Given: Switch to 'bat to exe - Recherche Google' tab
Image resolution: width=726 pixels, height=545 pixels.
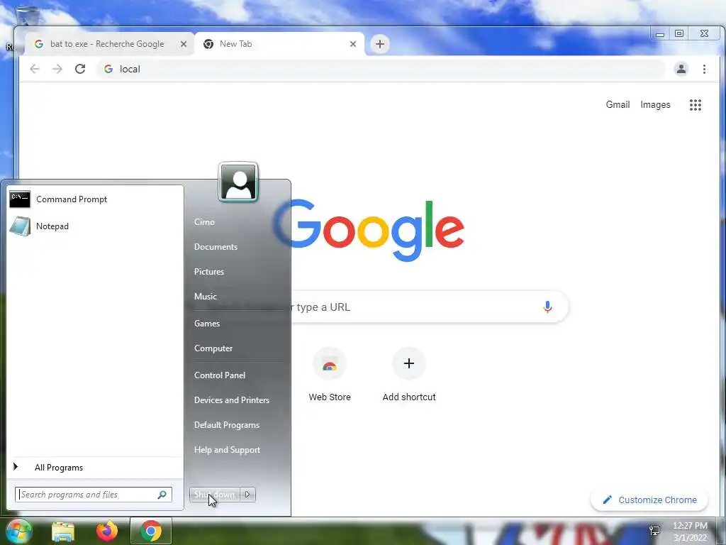Looking at the screenshot, I should (108, 44).
